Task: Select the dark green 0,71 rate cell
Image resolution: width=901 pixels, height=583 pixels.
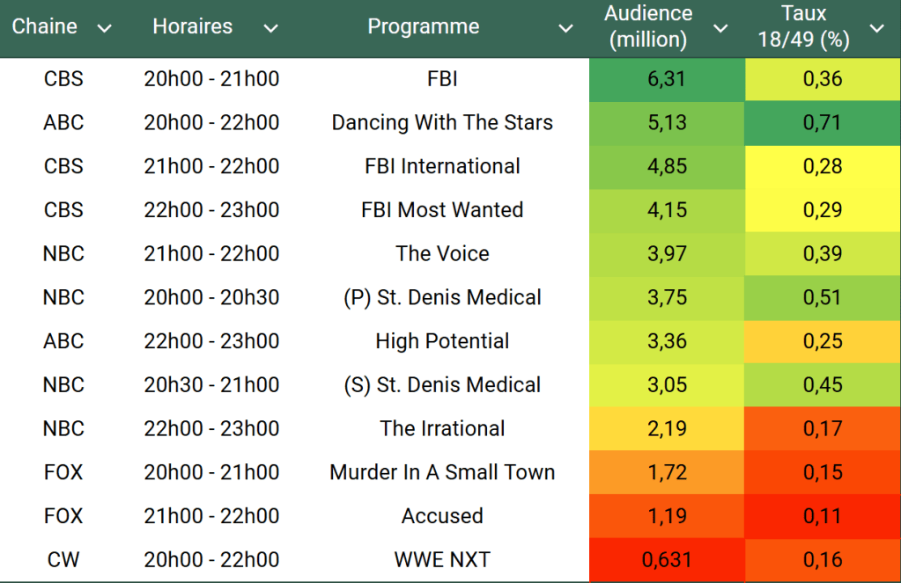Action: tap(823, 123)
